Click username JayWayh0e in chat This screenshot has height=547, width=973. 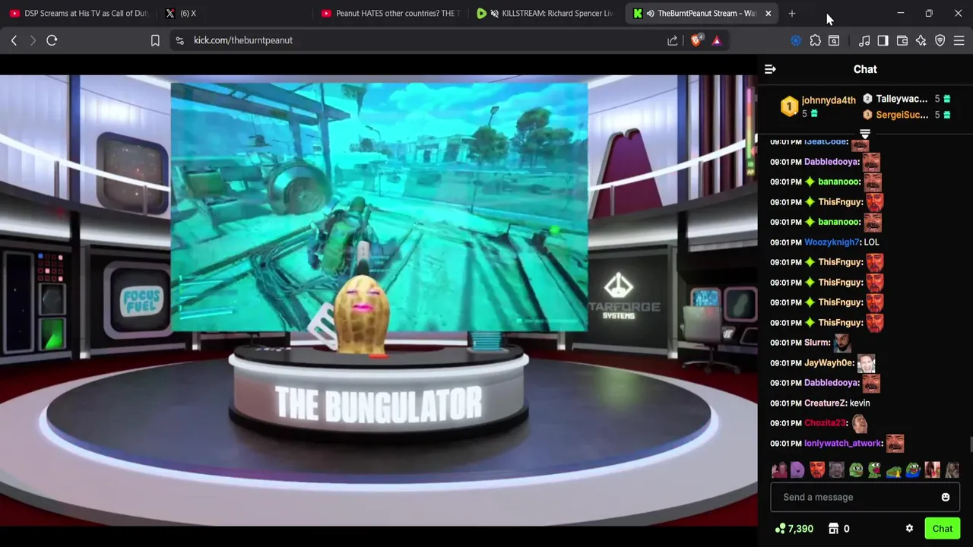point(829,363)
